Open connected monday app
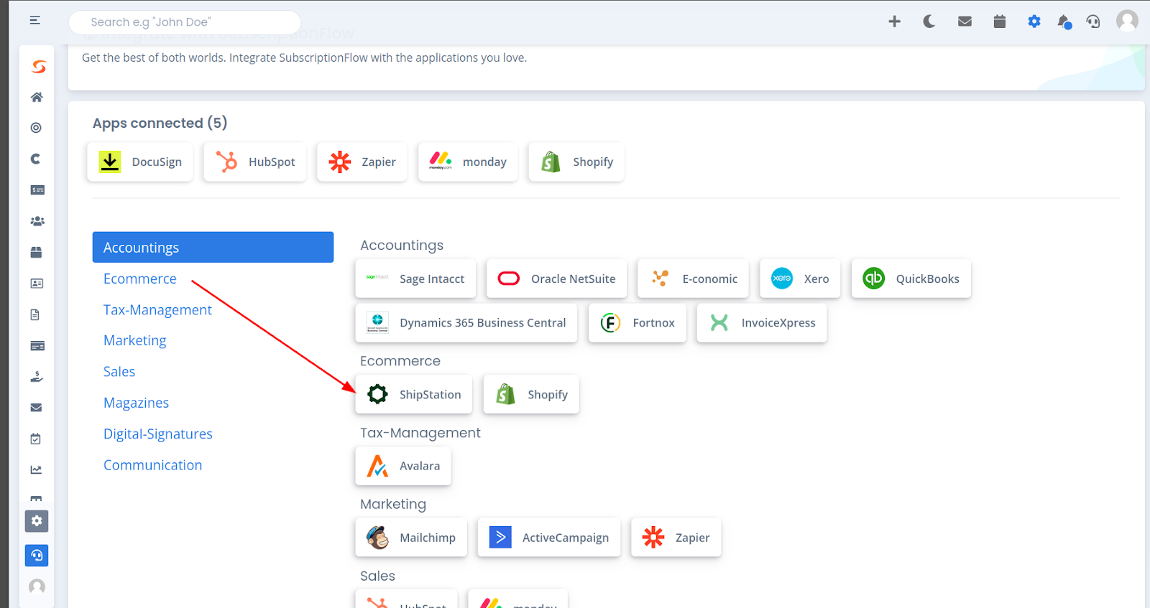 pos(468,162)
